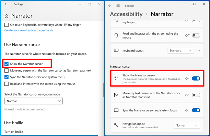Viewport: 210px width, 136px height.
Task: Expand the Keyboard layout row chevron
Action: [199, 51]
